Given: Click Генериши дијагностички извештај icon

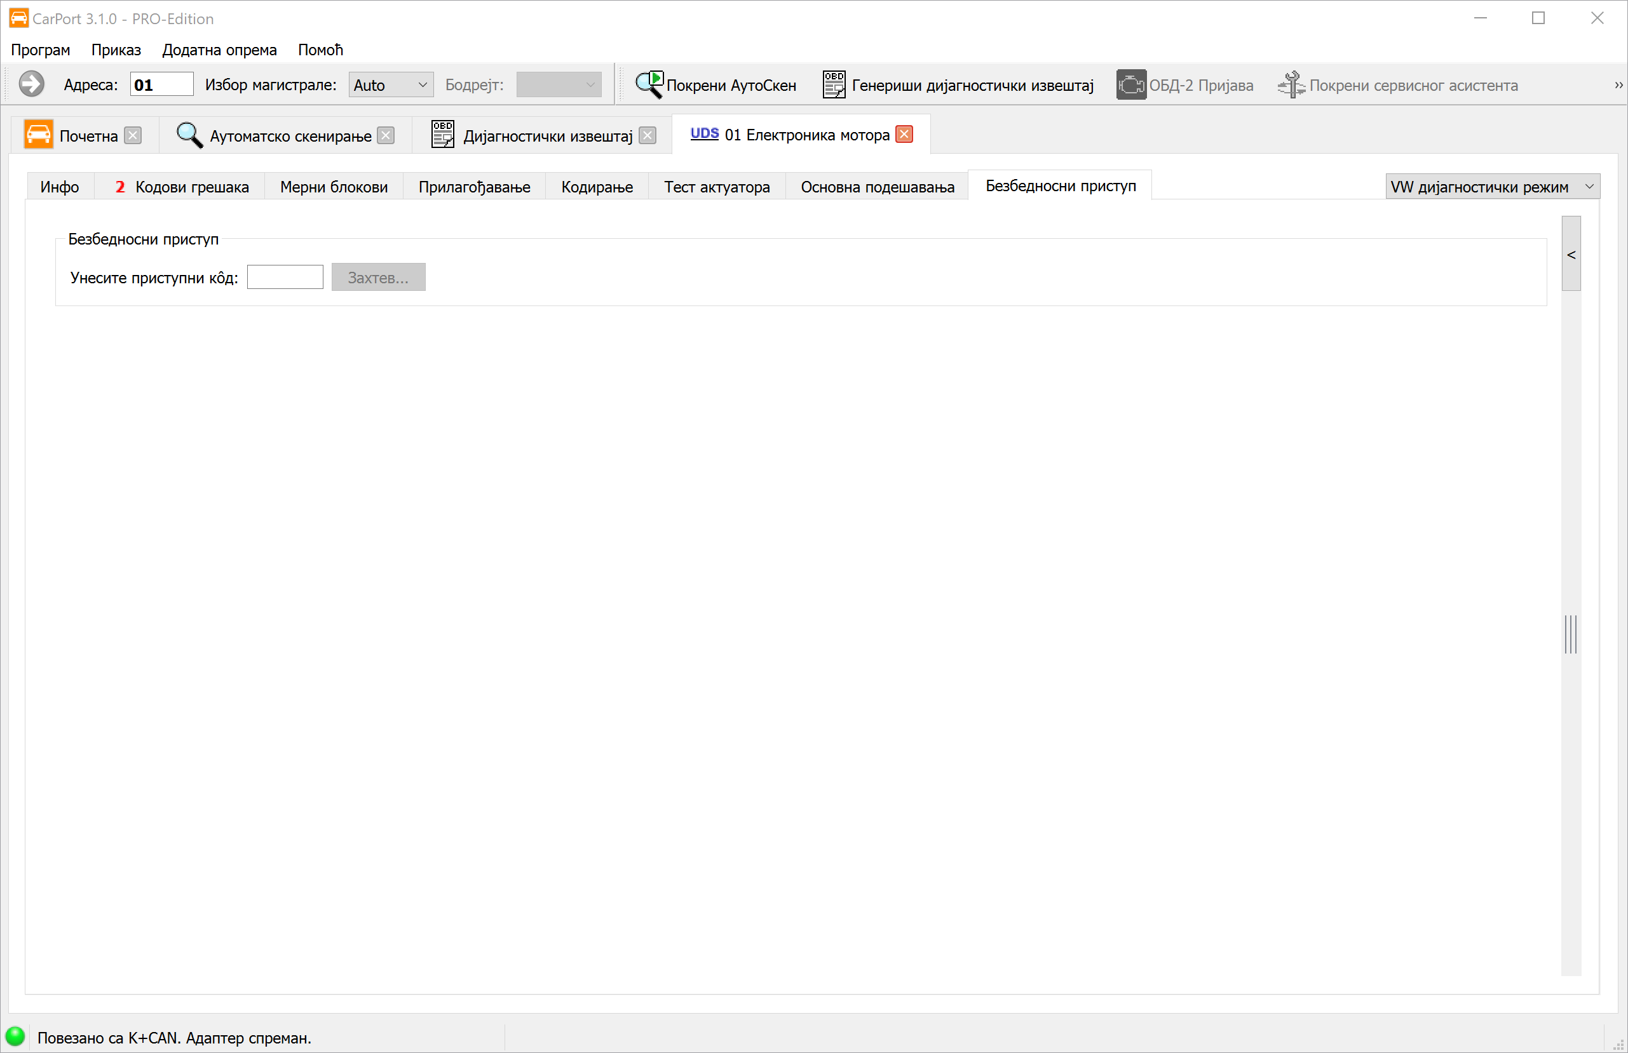Looking at the screenshot, I should (x=833, y=85).
